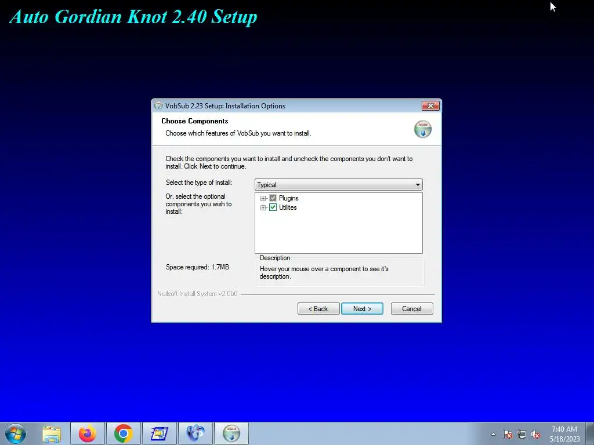This screenshot has height=445, width=594.
Task: Open the Action Center flag icon
Action: (x=508, y=434)
